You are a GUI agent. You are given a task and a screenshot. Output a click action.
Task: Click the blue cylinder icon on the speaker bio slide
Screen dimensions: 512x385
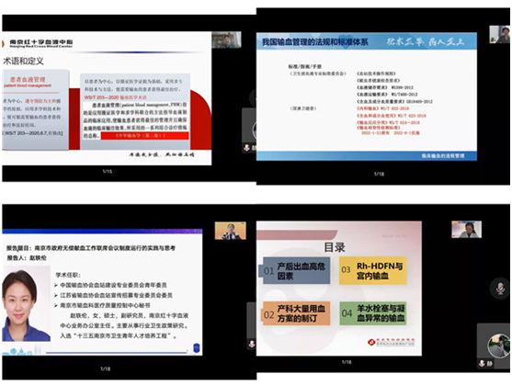pos(196,348)
